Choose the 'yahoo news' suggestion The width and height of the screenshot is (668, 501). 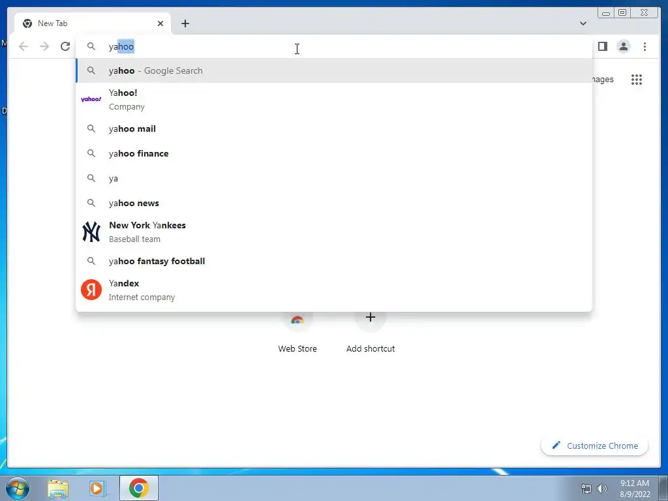334,203
